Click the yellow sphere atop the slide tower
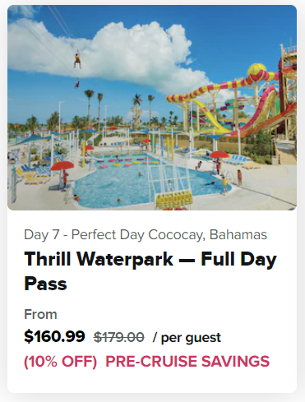This screenshot has height=402, width=305. coord(257,71)
